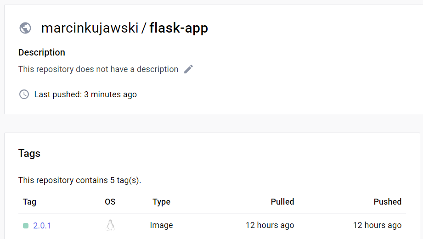Click the OS column header
Screen dimensions: 423x239
tap(110, 202)
